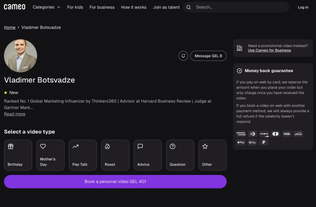Click the Log in button
Image resolution: width=316 pixels, height=207 pixels.
[x=303, y=7]
